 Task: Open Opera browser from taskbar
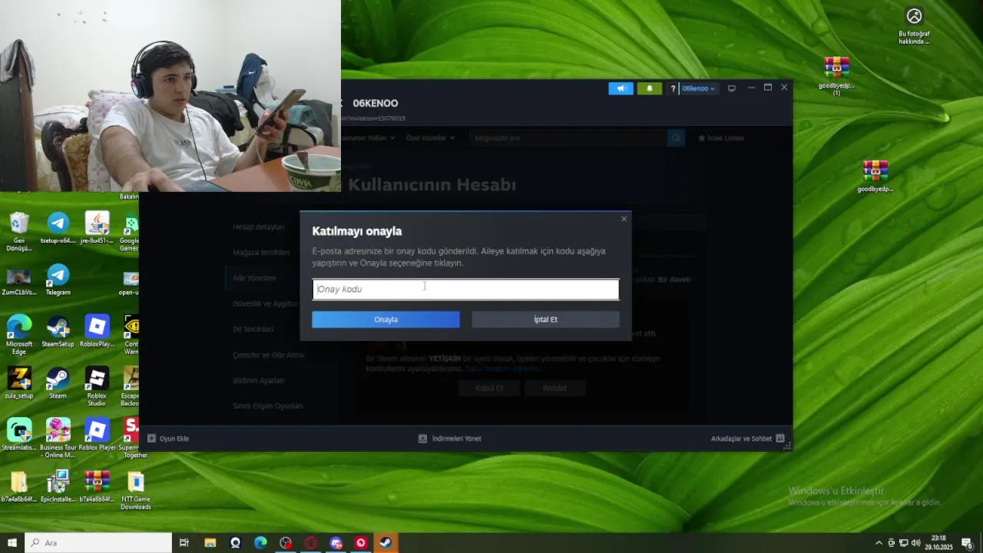[311, 543]
